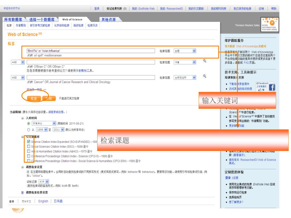Screen dimensions: 291x218
Task: Open the 被引参考文献检索 sub-tab
Action: click(x=40, y=25)
